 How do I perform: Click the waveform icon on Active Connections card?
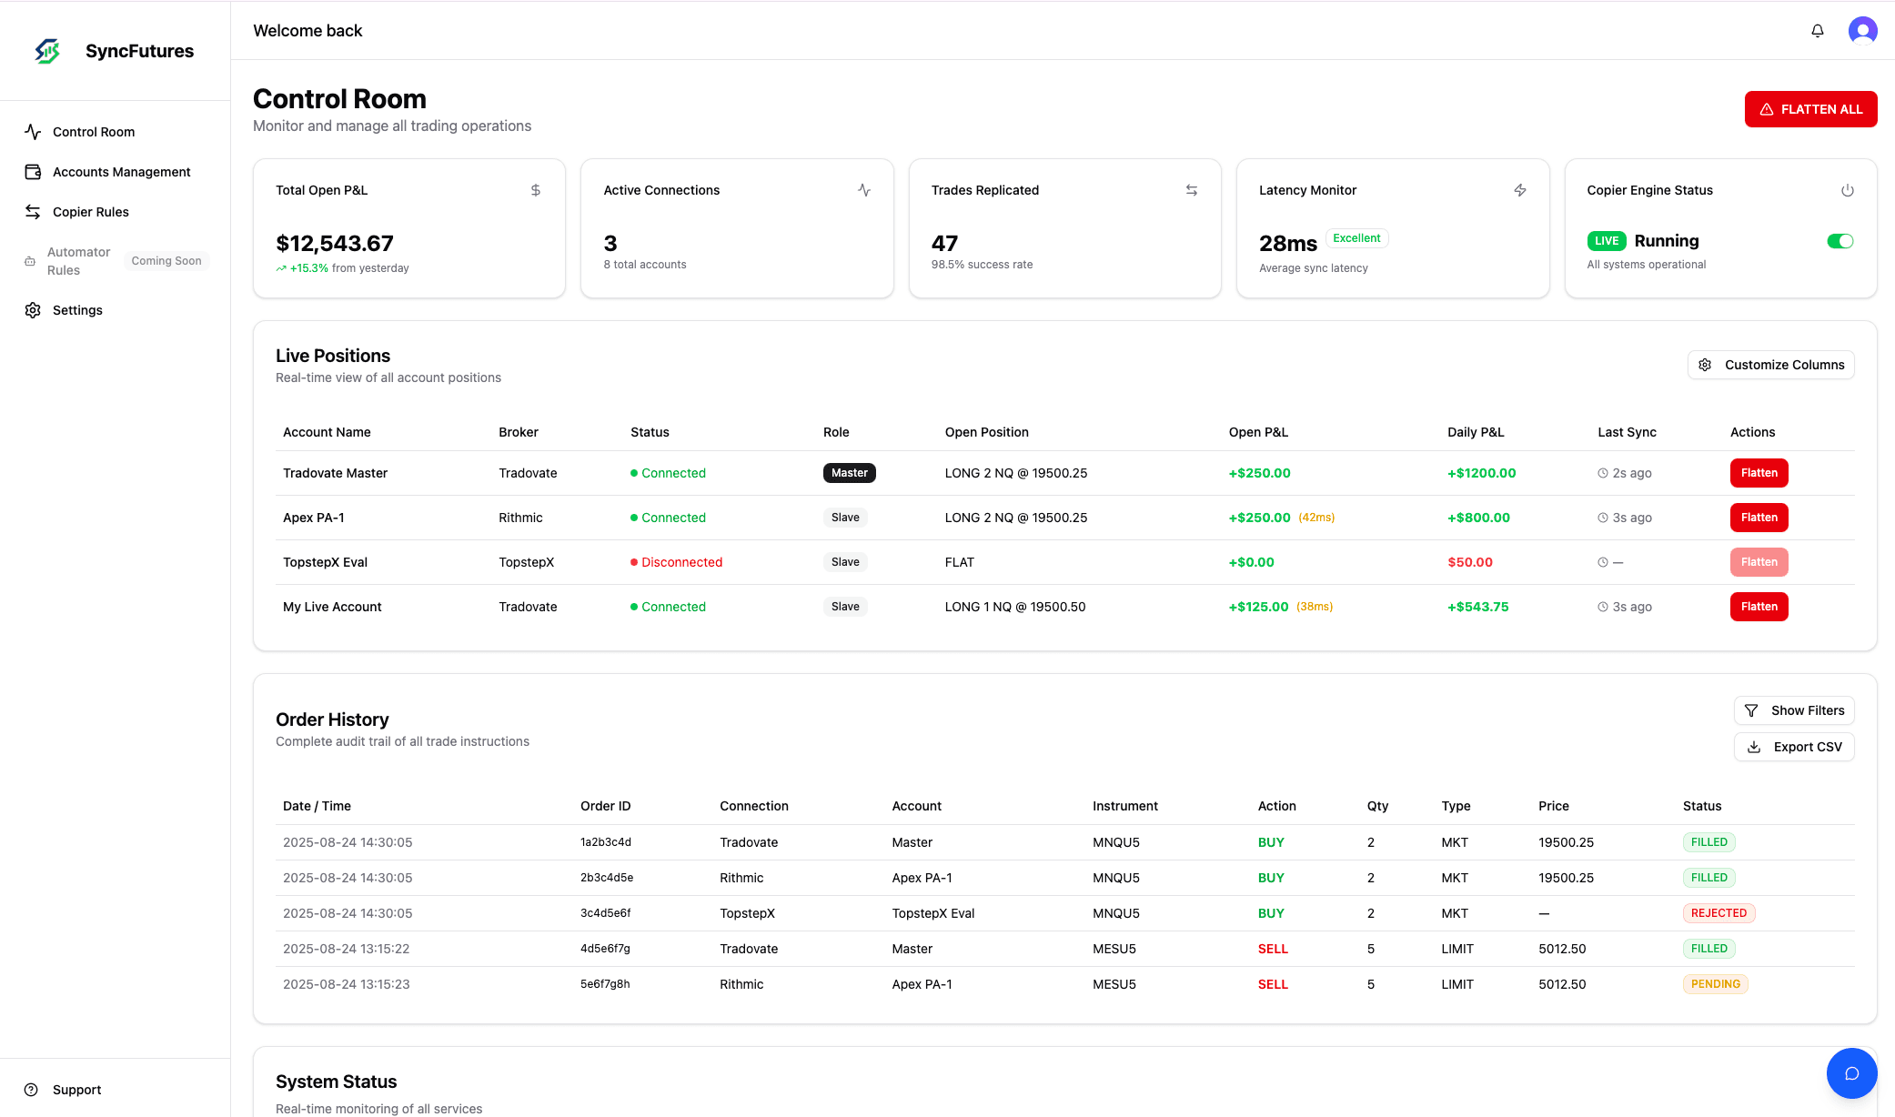click(863, 190)
